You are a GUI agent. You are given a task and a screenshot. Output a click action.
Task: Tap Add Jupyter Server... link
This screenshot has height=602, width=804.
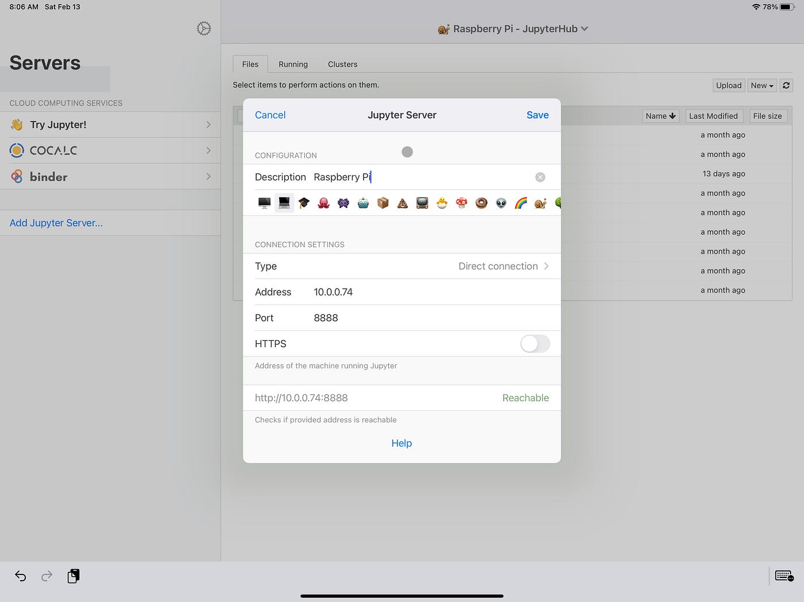click(56, 223)
